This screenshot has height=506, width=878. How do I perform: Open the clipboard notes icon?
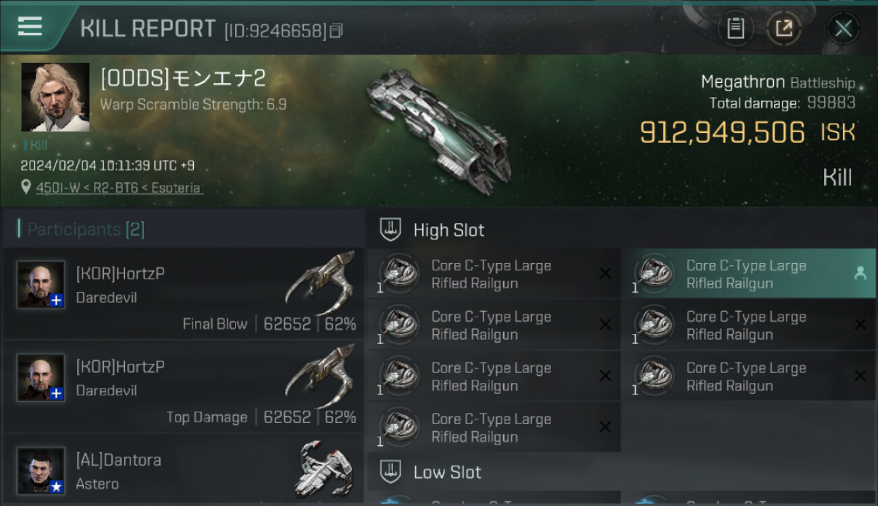(735, 28)
